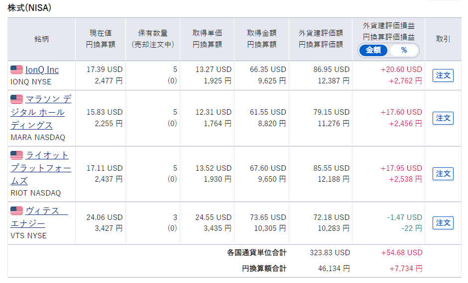
Task: Click the 円換算額合計 total value 46,134 円
Action: point(334,269)
